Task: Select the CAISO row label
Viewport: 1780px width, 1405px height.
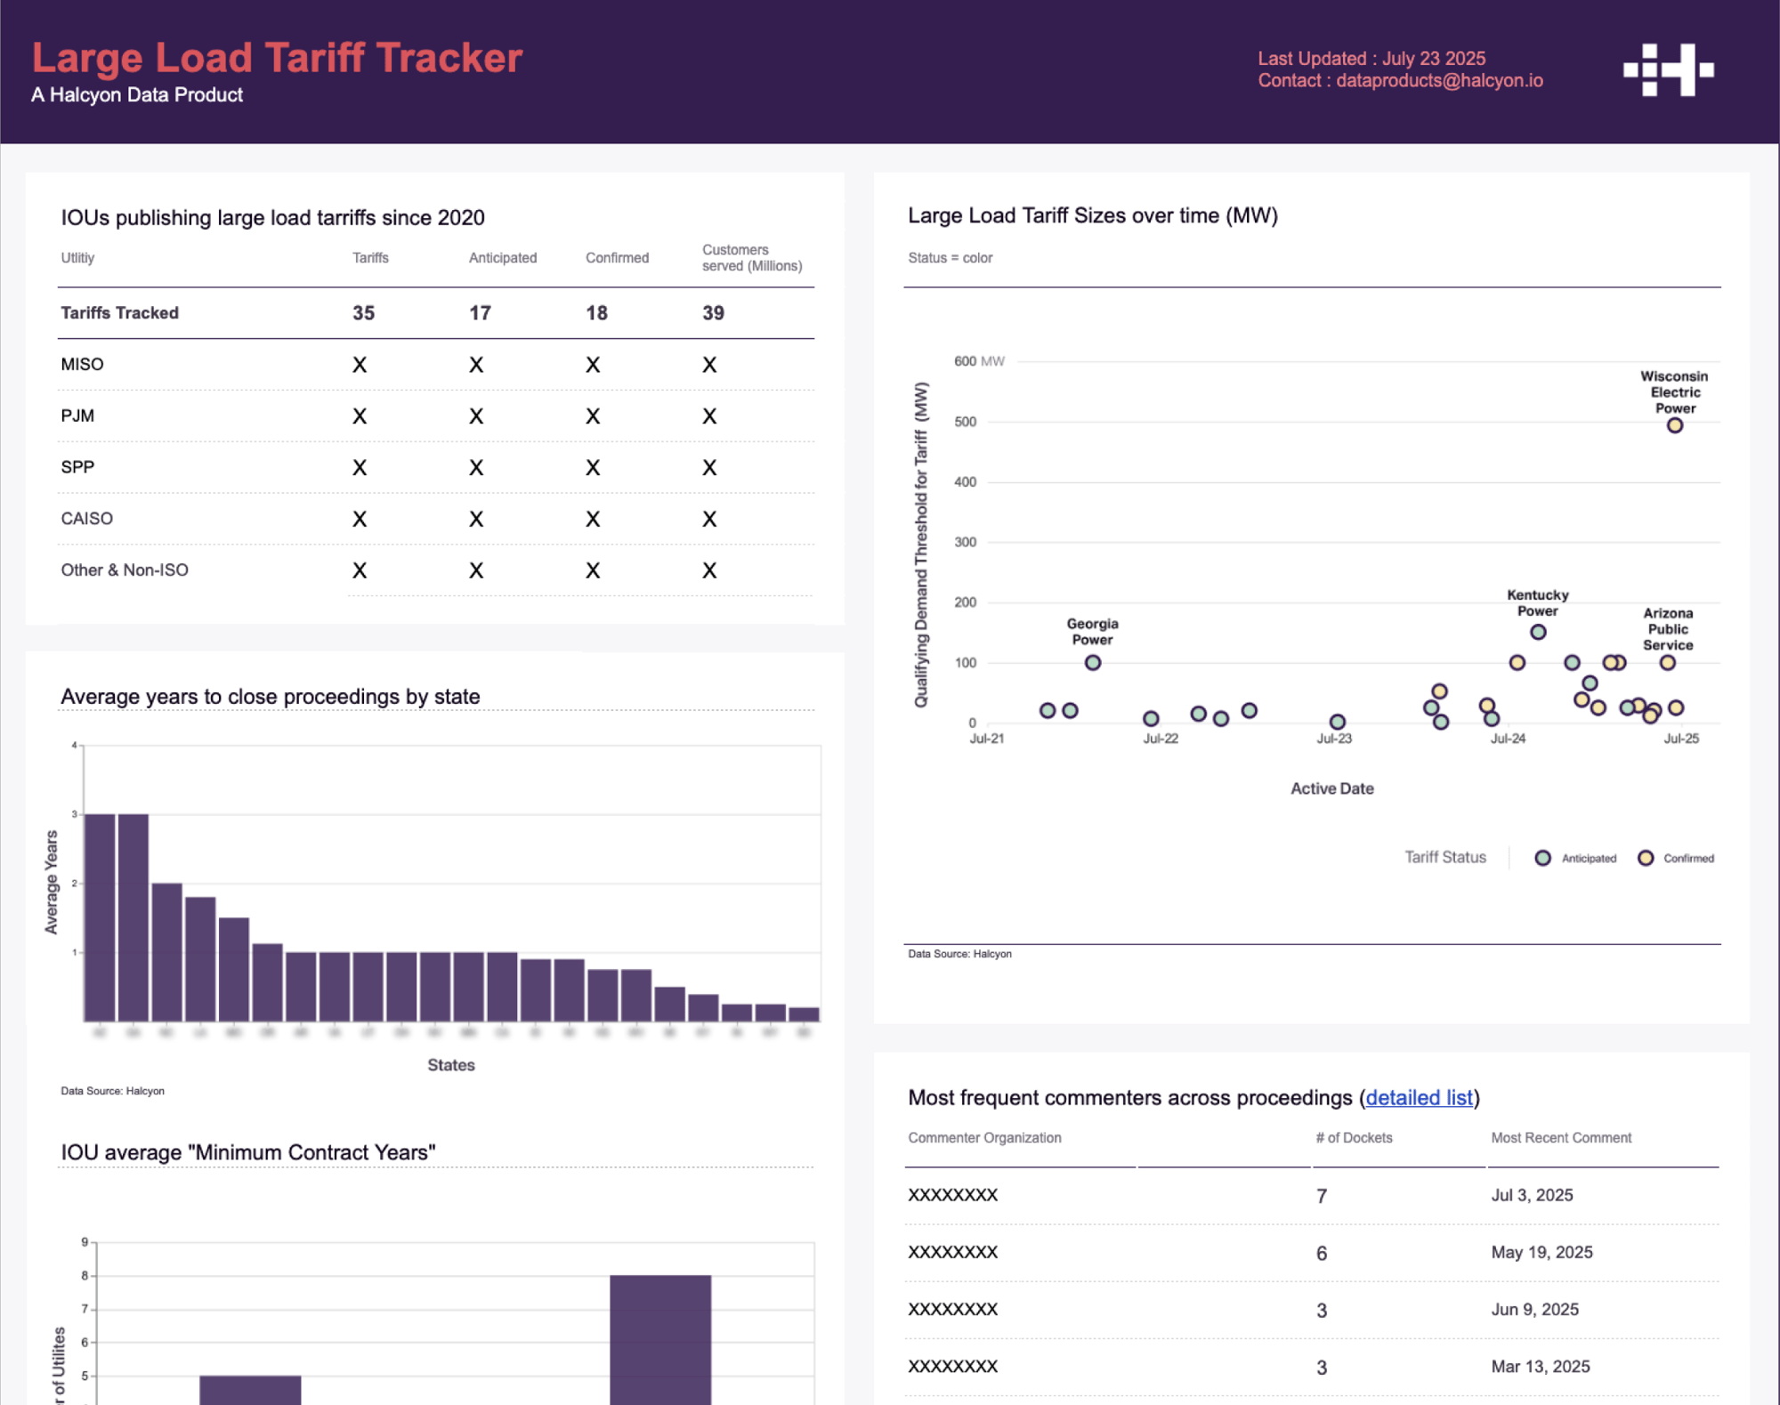Action: click(86, 519)
